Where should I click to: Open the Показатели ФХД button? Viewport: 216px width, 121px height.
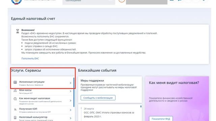click(x=161, y=119)
